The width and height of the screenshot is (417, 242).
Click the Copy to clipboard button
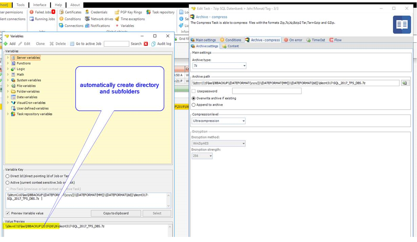click(x=116, y=213)
